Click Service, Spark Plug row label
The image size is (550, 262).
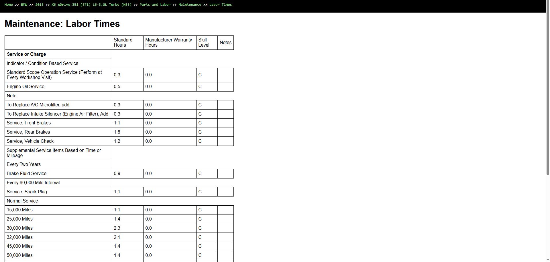click(x=27, y=192)
